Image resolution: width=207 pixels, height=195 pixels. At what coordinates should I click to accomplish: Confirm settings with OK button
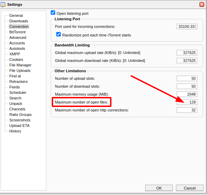coord(159,188)
